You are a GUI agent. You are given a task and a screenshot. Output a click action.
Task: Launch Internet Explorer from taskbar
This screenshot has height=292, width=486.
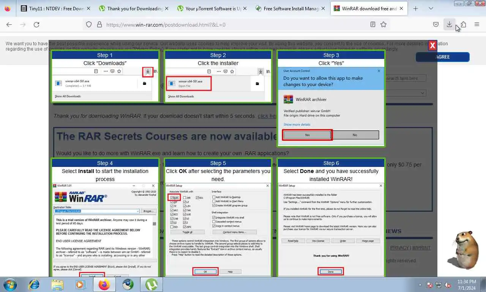click(34, 284)
